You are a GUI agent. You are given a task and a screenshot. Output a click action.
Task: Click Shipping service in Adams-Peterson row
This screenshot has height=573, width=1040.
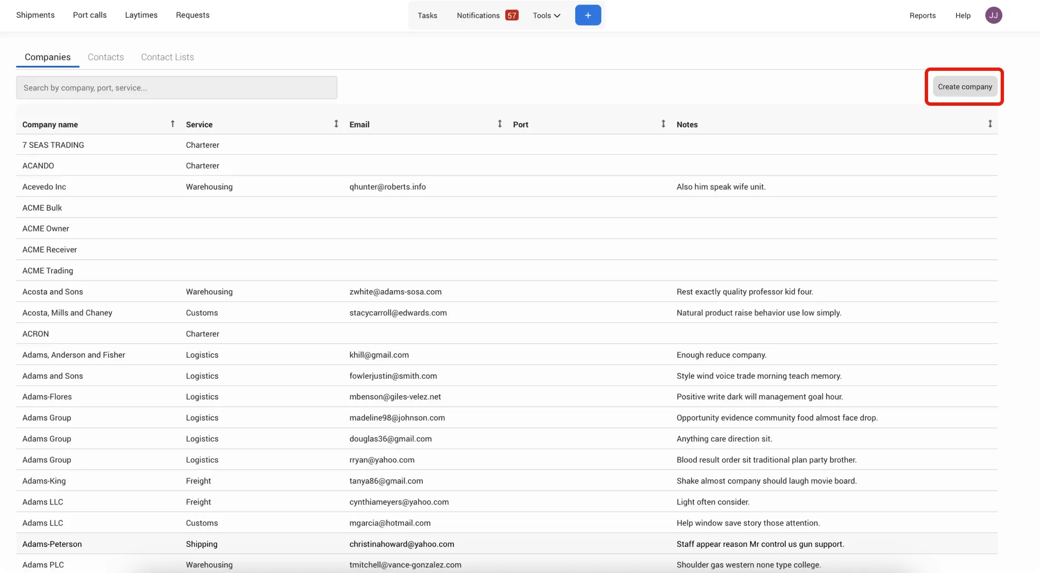click(x=202, y=544)
